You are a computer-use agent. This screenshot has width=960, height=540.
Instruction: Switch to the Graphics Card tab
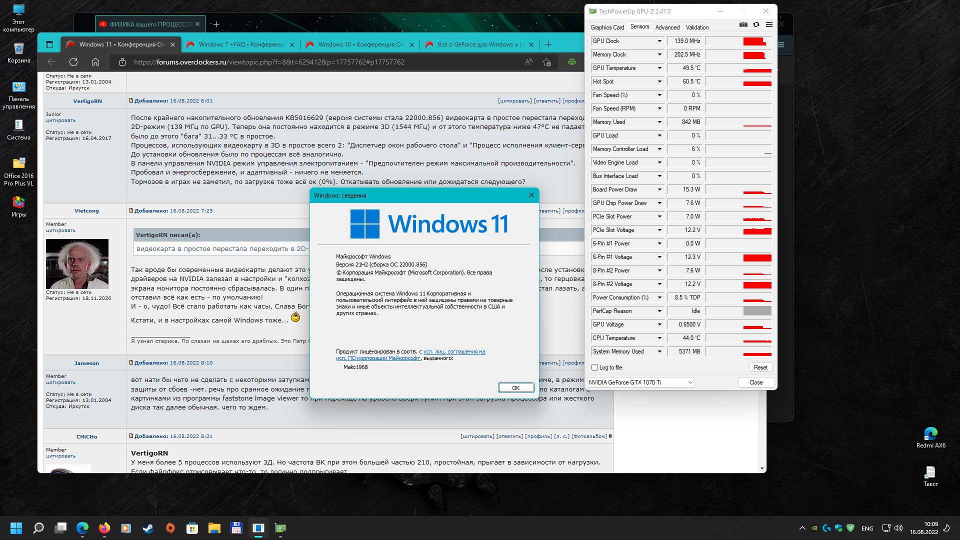[x=607, y=27]
